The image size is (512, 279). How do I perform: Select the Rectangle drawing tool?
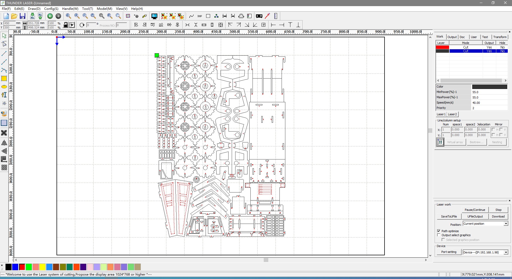click(4, 79)
